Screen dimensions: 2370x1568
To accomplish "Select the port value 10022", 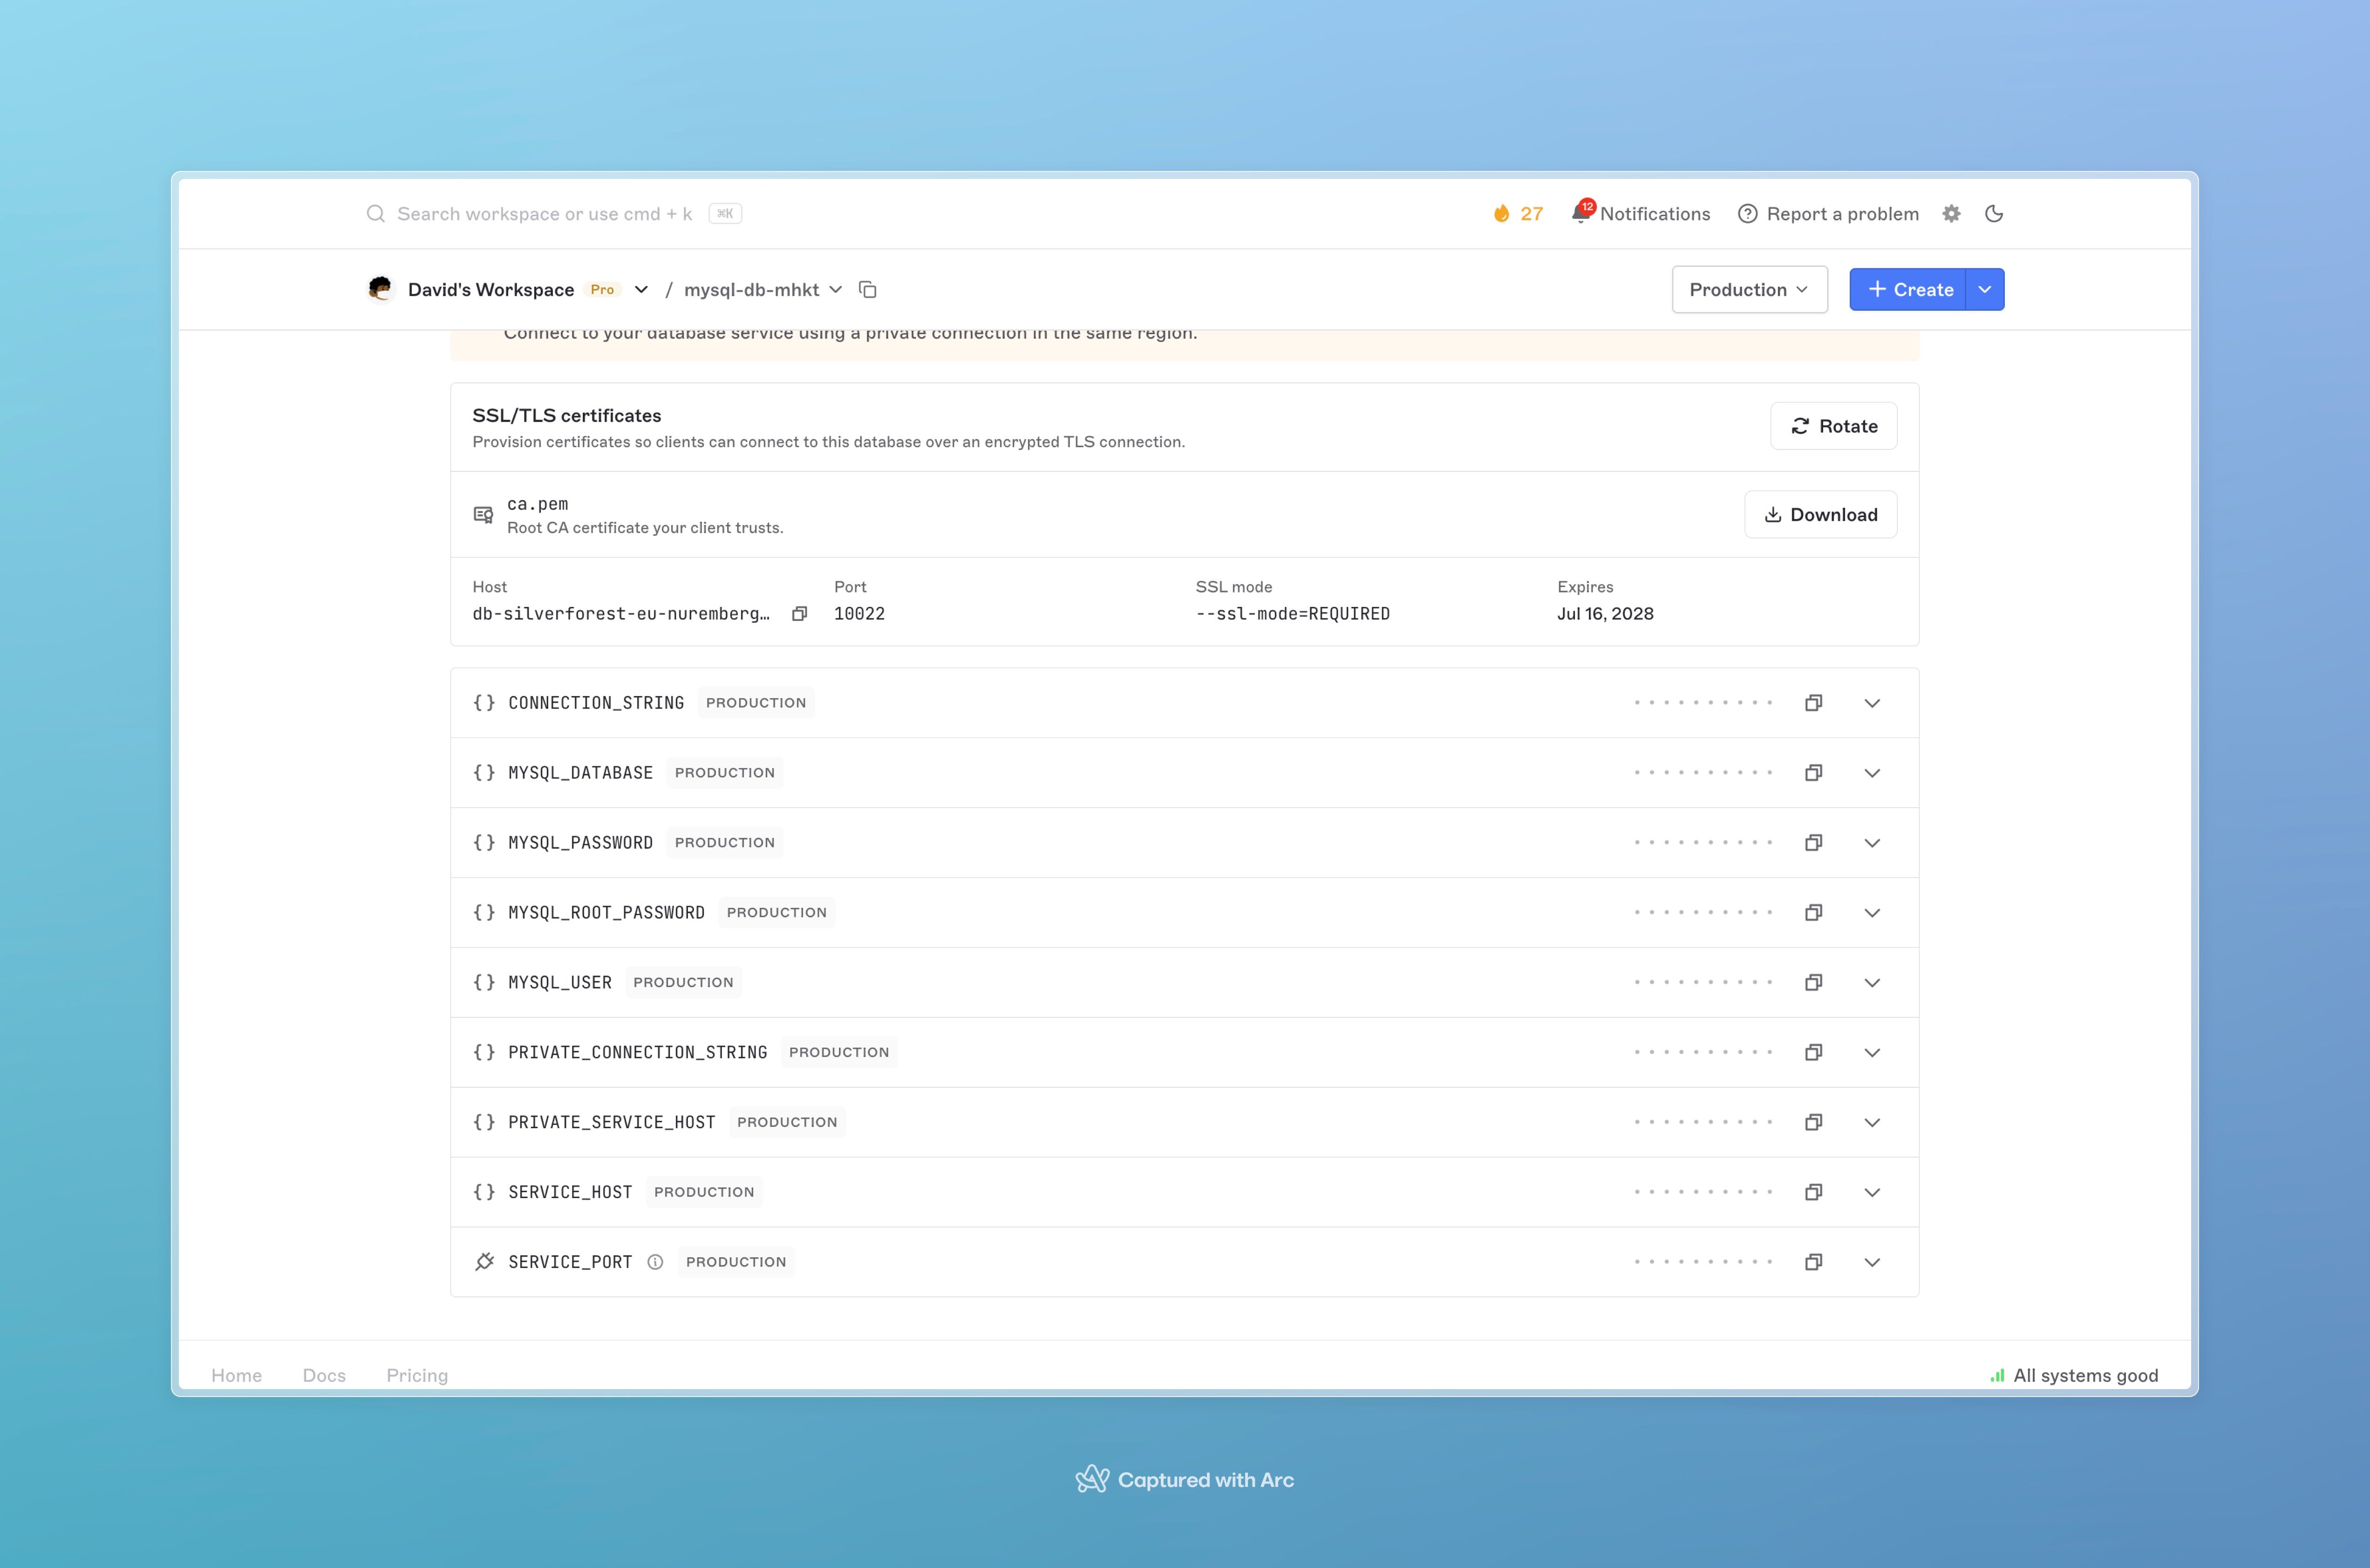I will (859, 614).
